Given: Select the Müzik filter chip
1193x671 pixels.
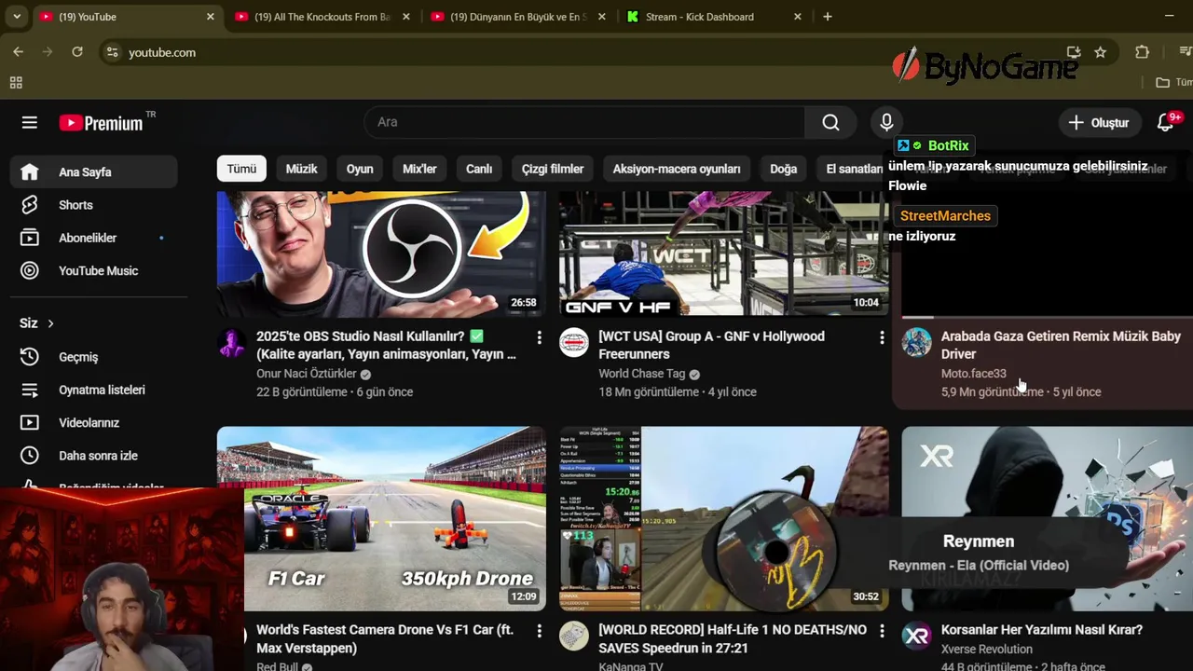Looking at the screenshot, I should pos(301,169).
